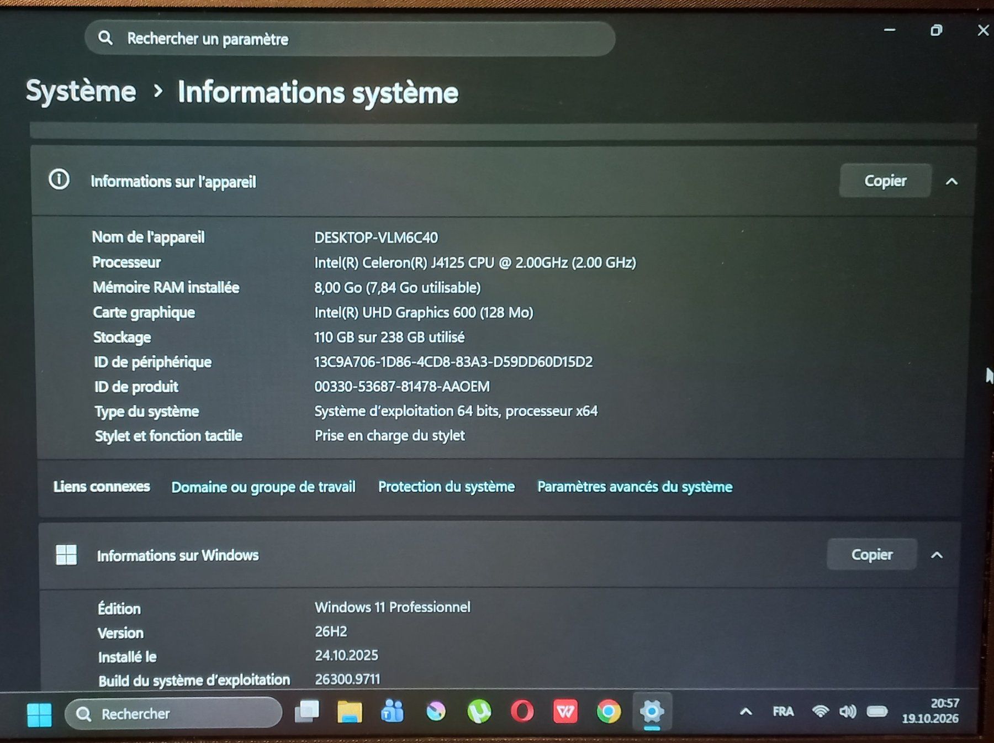Click the info icon beside Informations sur l'appareil
Viewport: 994px width, 743px height.
(x=59, y=180)
